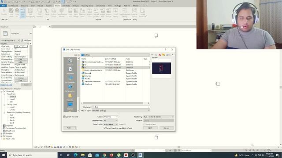Open Microsoft Edge from the taskbar
The height and width of the screenshot is (158, 282).
pyautogui.click(x=75, y=155)
